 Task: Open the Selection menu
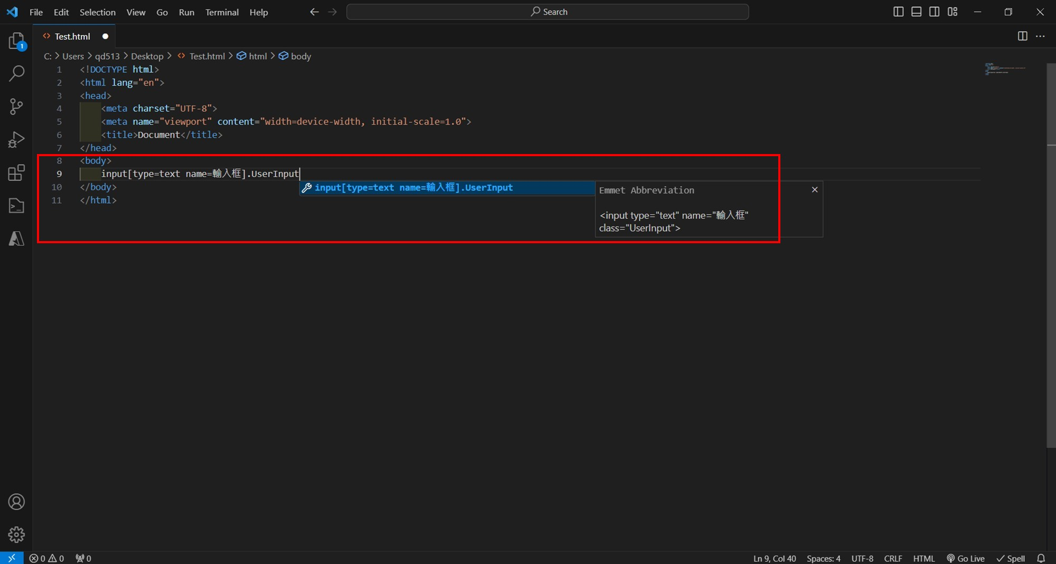coord(97,12)
